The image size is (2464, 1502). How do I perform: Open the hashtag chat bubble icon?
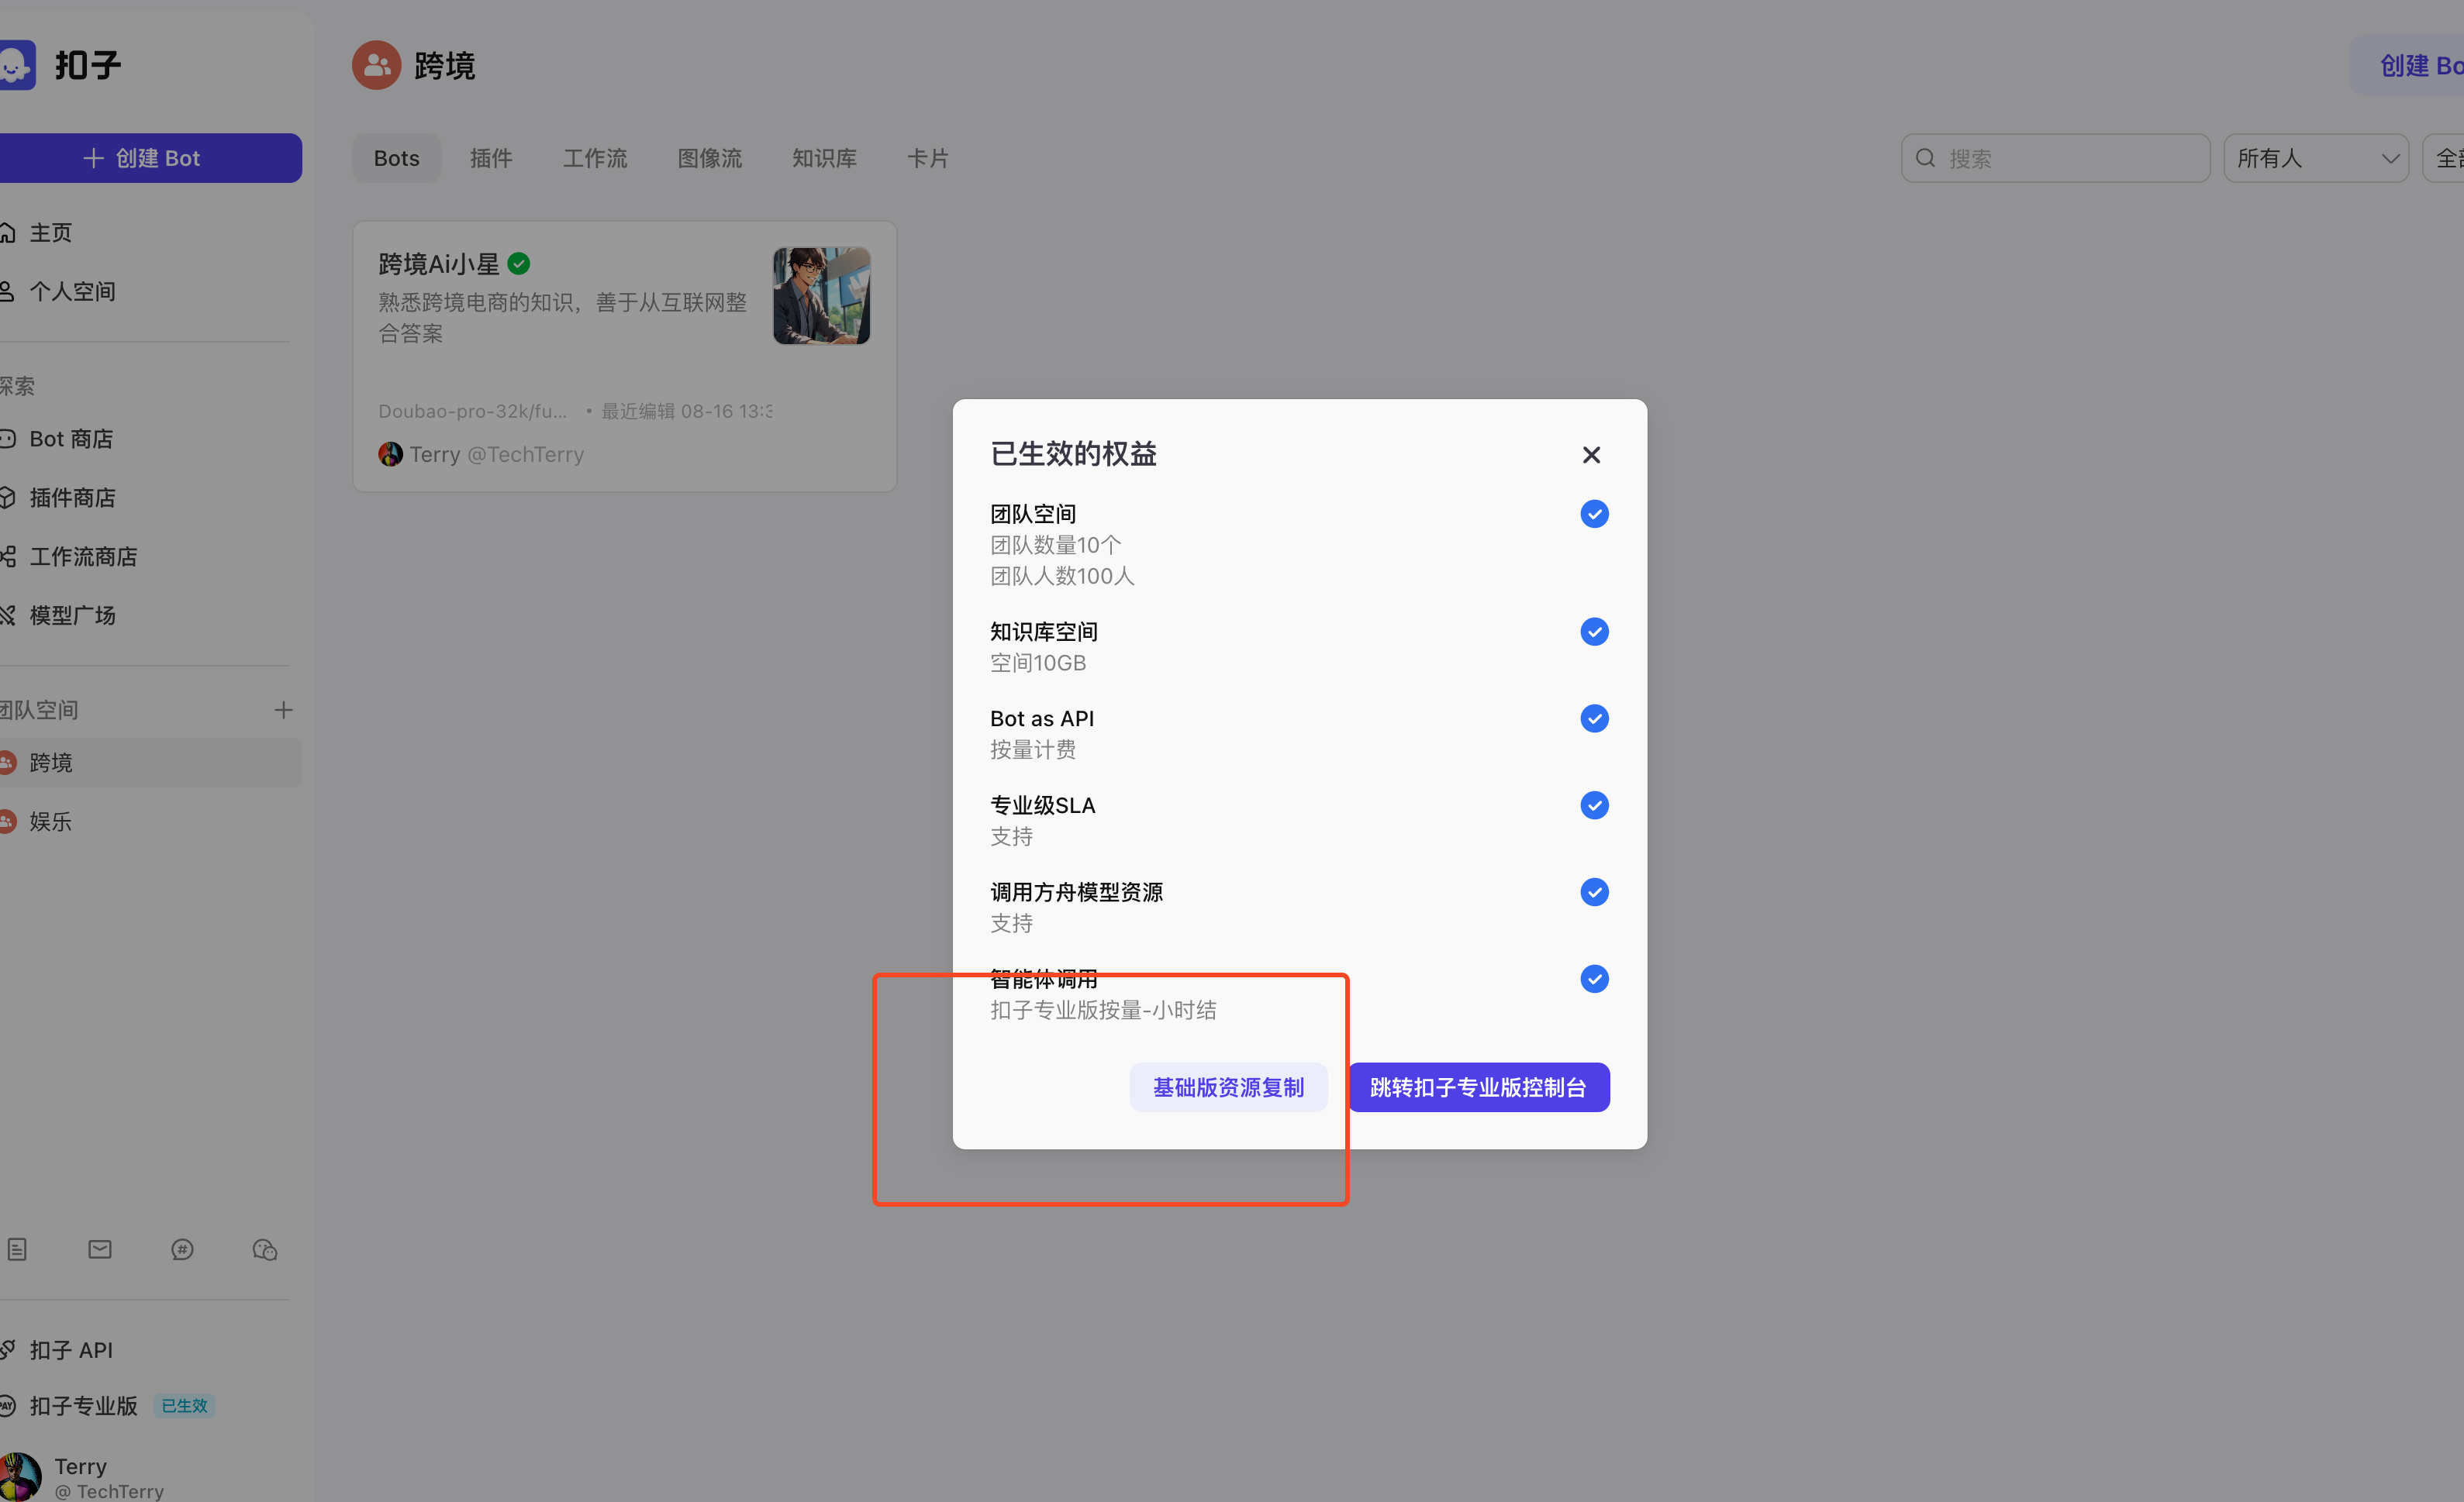click(x=182, y=1249)
